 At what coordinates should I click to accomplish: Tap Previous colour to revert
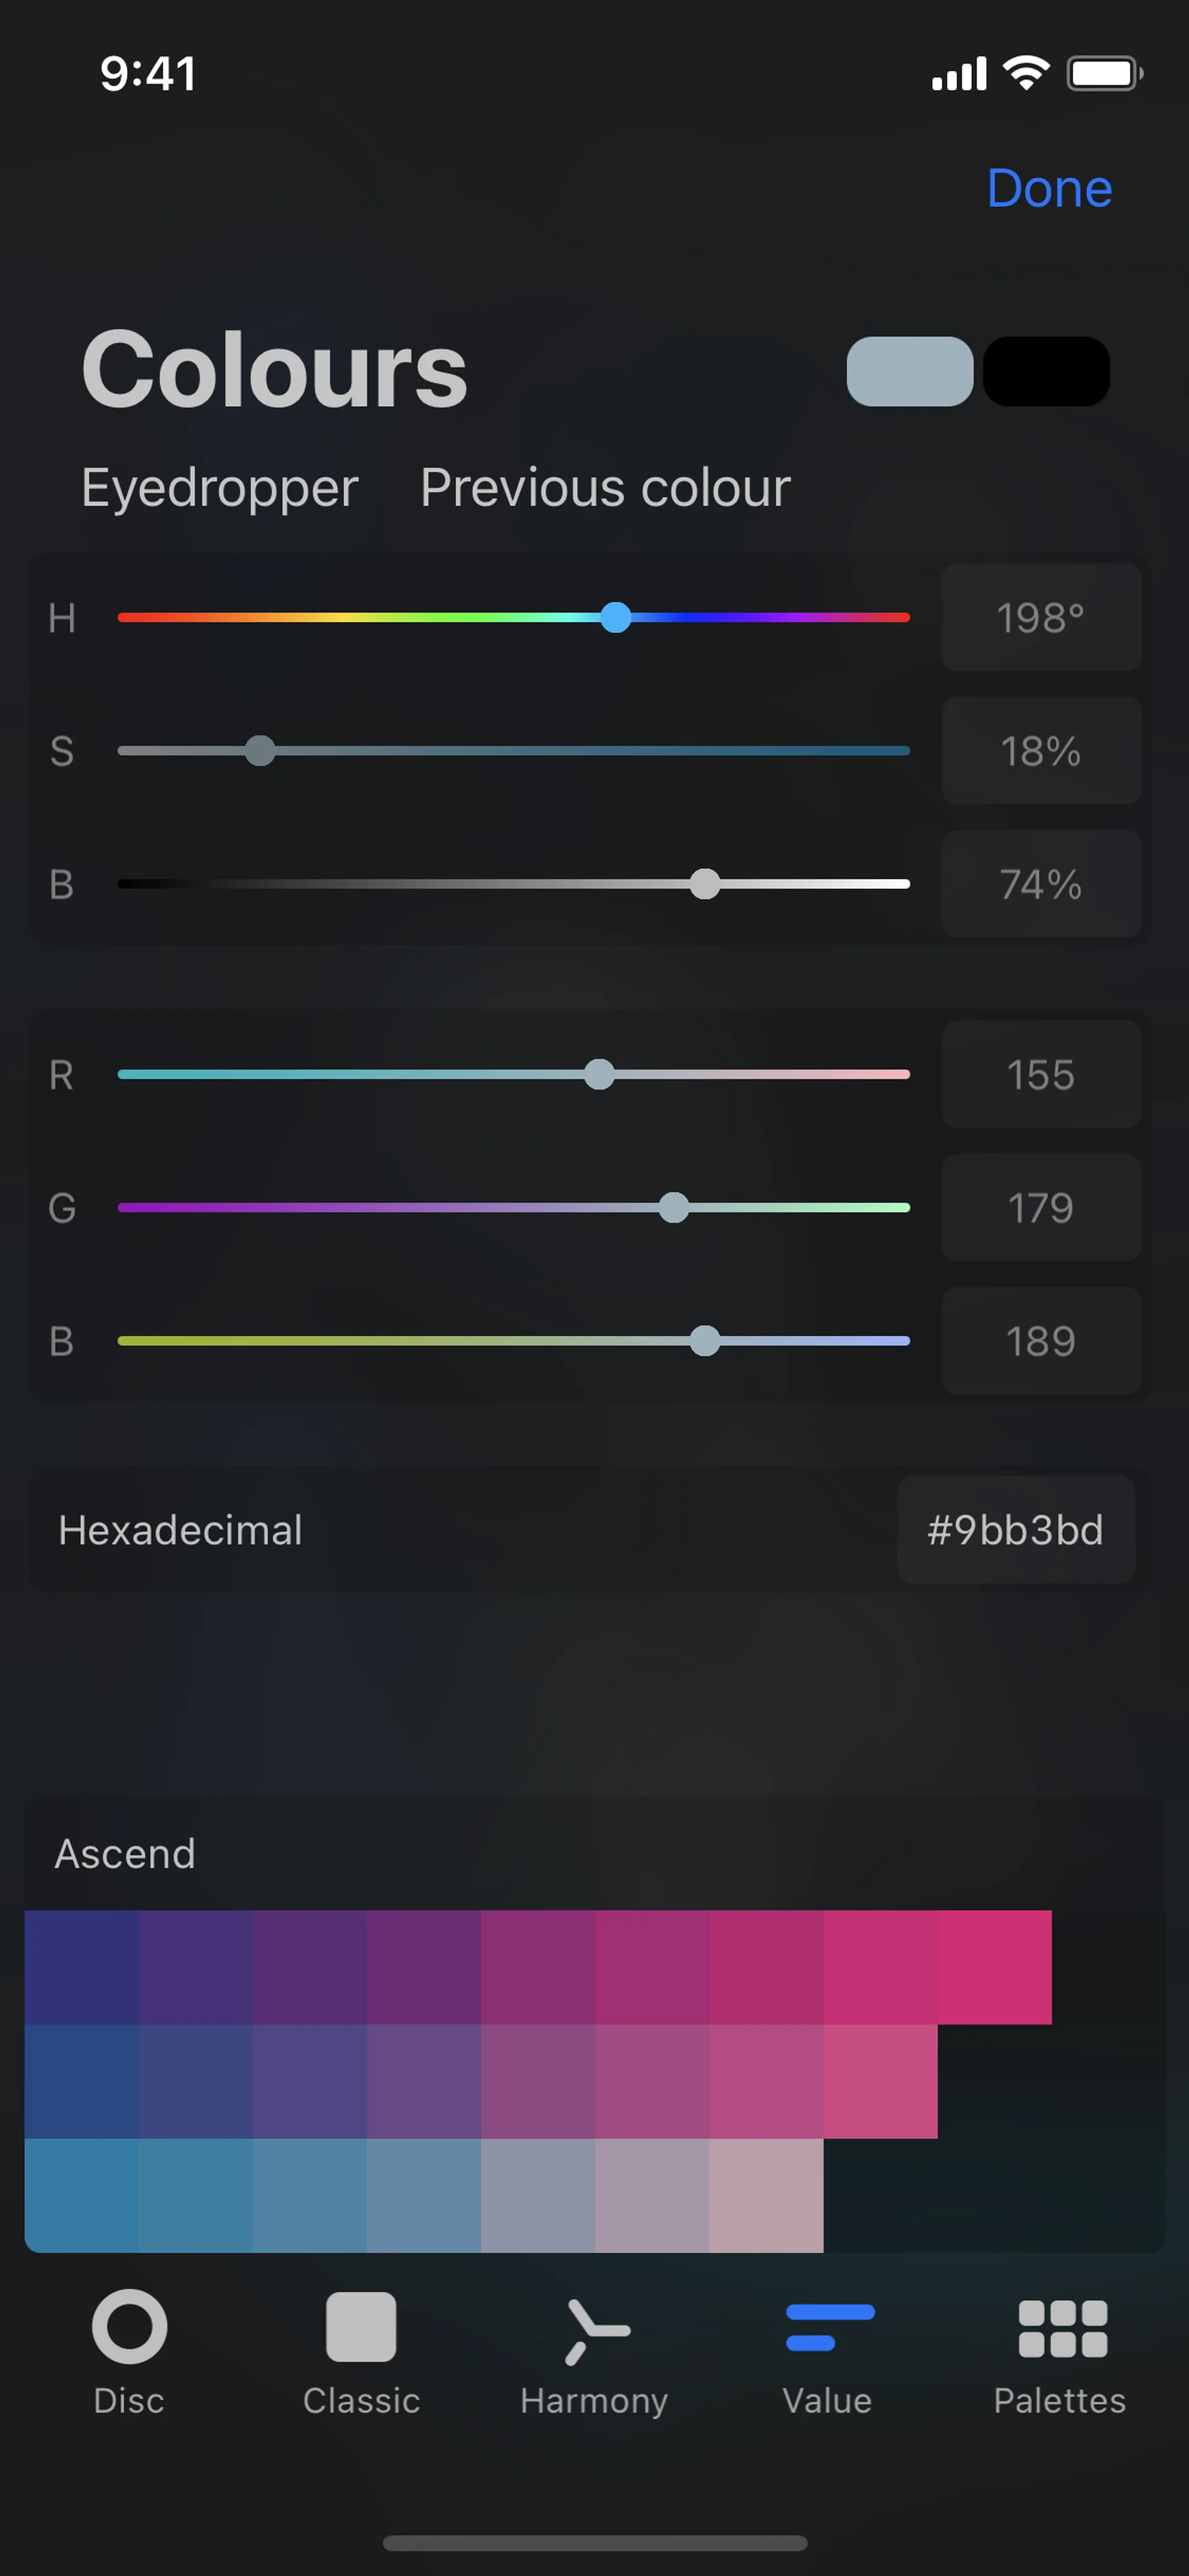(604, 488)
